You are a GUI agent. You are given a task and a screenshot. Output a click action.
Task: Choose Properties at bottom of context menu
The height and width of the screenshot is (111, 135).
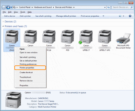point(30,85)
